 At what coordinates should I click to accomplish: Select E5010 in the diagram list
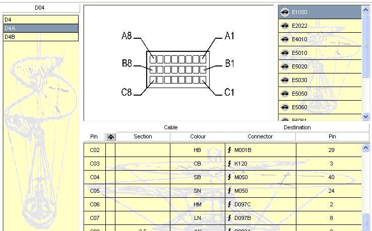click(x=320, y=53)
